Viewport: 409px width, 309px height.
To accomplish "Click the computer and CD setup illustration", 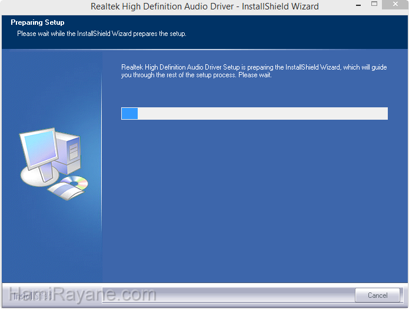I will [54, 164].
